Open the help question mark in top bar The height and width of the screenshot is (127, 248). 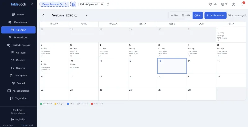[x=233, y=4]
